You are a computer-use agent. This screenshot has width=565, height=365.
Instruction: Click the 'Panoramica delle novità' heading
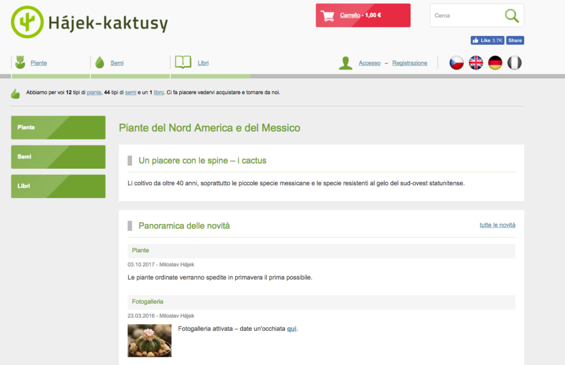[184, 226]
